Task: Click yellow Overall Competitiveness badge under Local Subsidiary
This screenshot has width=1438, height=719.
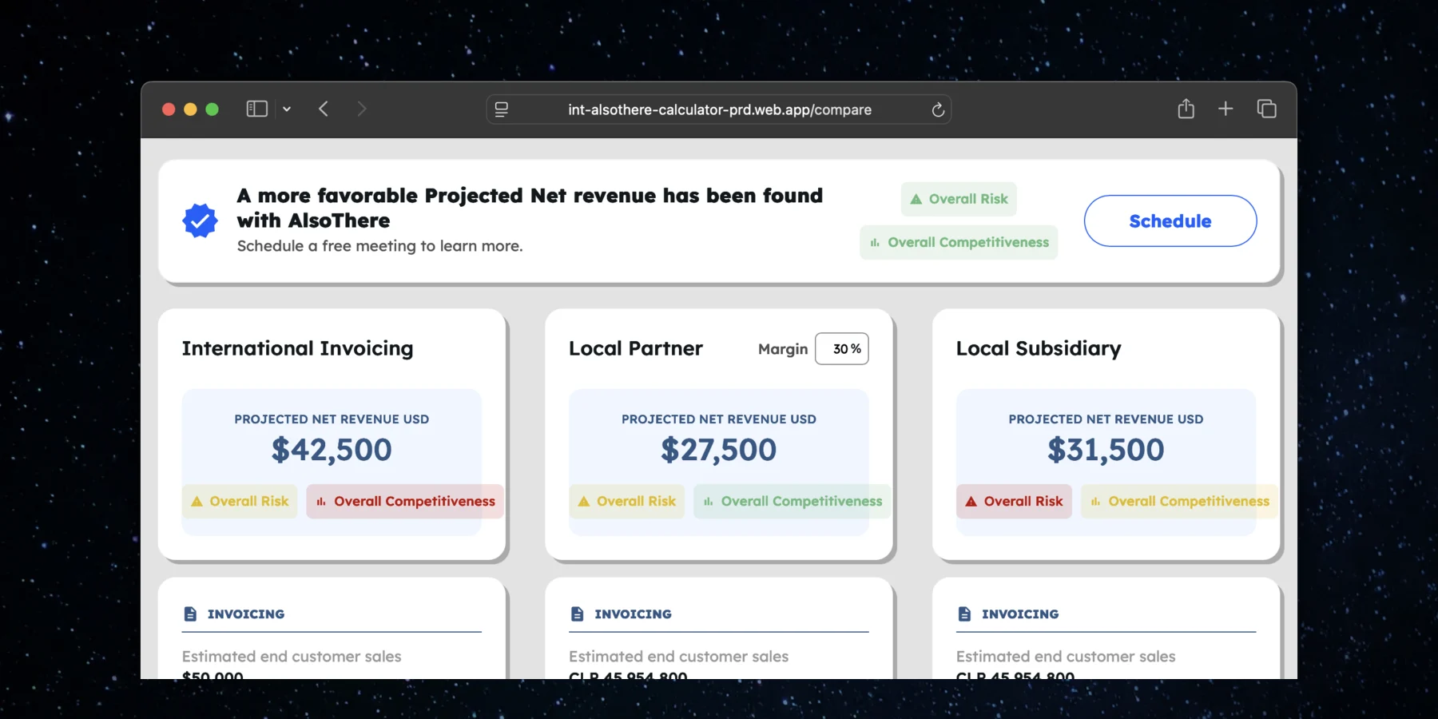Action: (x=1180, y=502)
